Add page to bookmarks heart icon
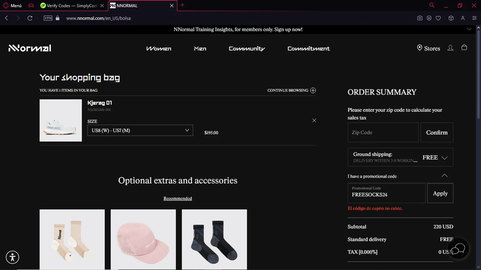This screenshot has width=481, height=270. point(438,18)
